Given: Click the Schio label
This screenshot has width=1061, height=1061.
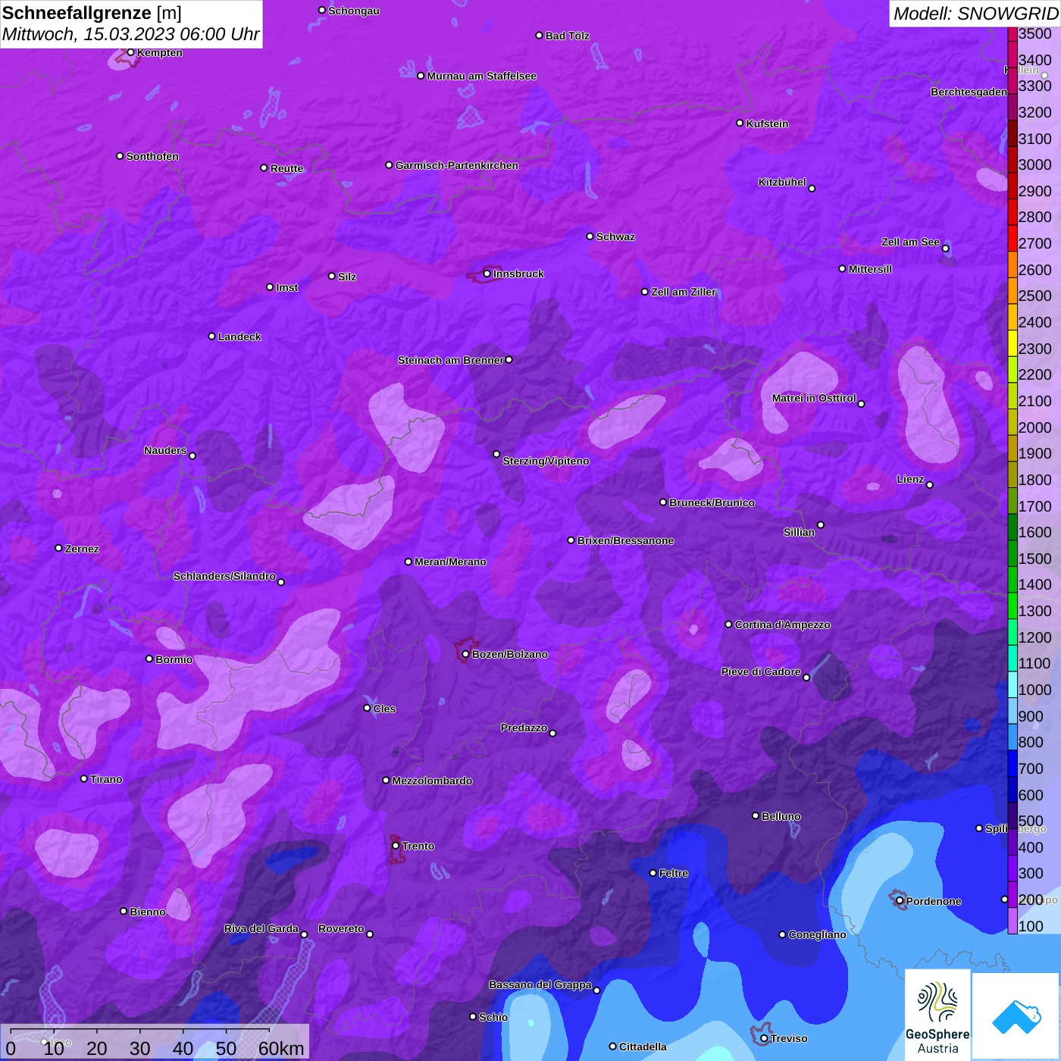Looking at the screenshot, I should [493, 1017].
